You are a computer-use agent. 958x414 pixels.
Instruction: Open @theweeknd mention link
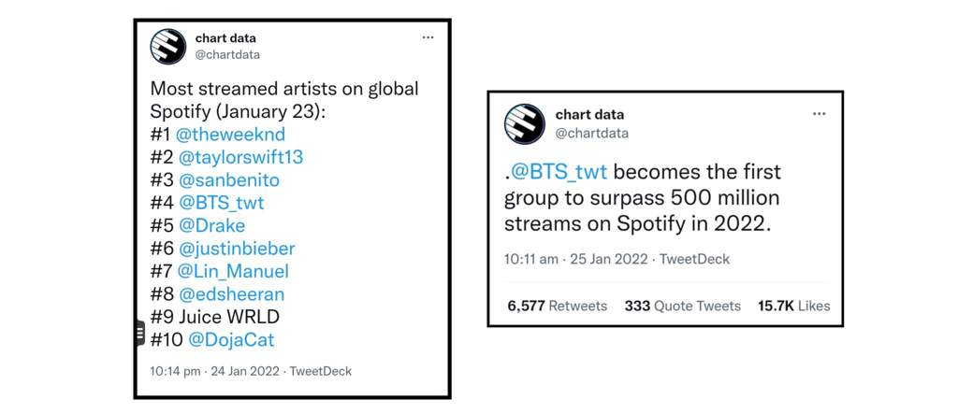click(230, 135)
